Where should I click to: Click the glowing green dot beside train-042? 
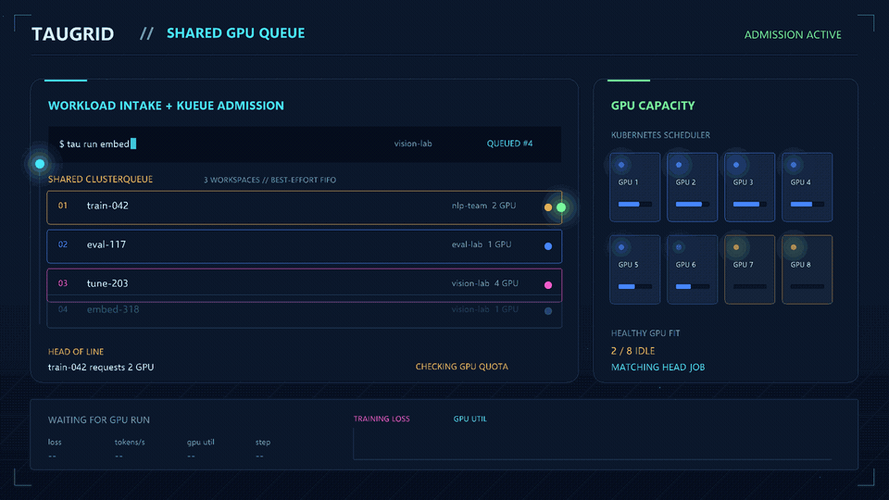(x=561, y=207)
